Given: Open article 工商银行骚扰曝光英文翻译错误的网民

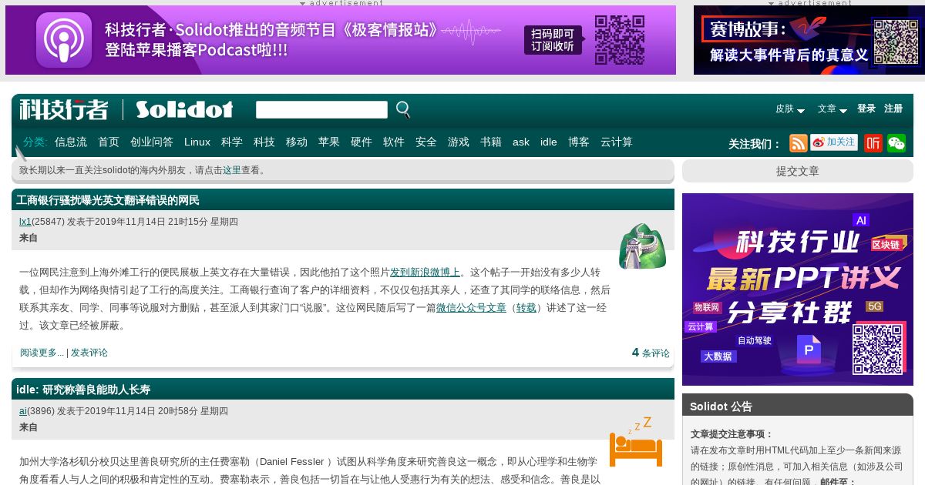Looking at the screenshot, I should click(108, 200).
